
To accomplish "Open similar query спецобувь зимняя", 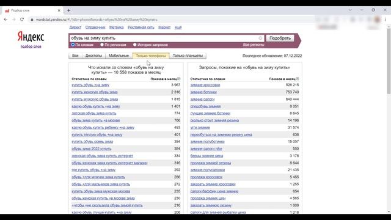I will [205, 106].
